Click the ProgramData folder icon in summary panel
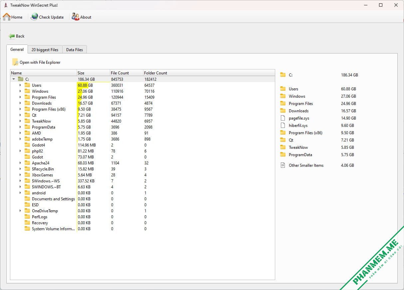Viewport: 404px width, 290px height. click(x=283, y=154)
